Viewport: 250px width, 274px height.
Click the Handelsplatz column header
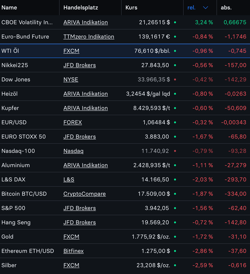[x=81, y=7]
